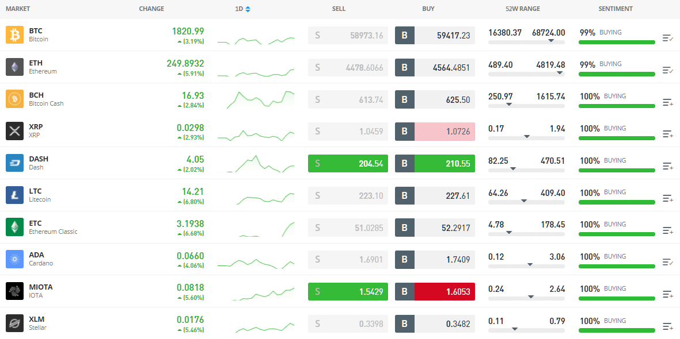Buy BCH at 625.50

(x=435, y=99)
